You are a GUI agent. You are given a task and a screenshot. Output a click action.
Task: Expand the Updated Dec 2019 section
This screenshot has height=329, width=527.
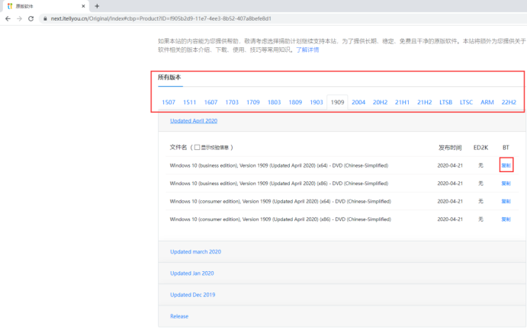tap(192, 294)
